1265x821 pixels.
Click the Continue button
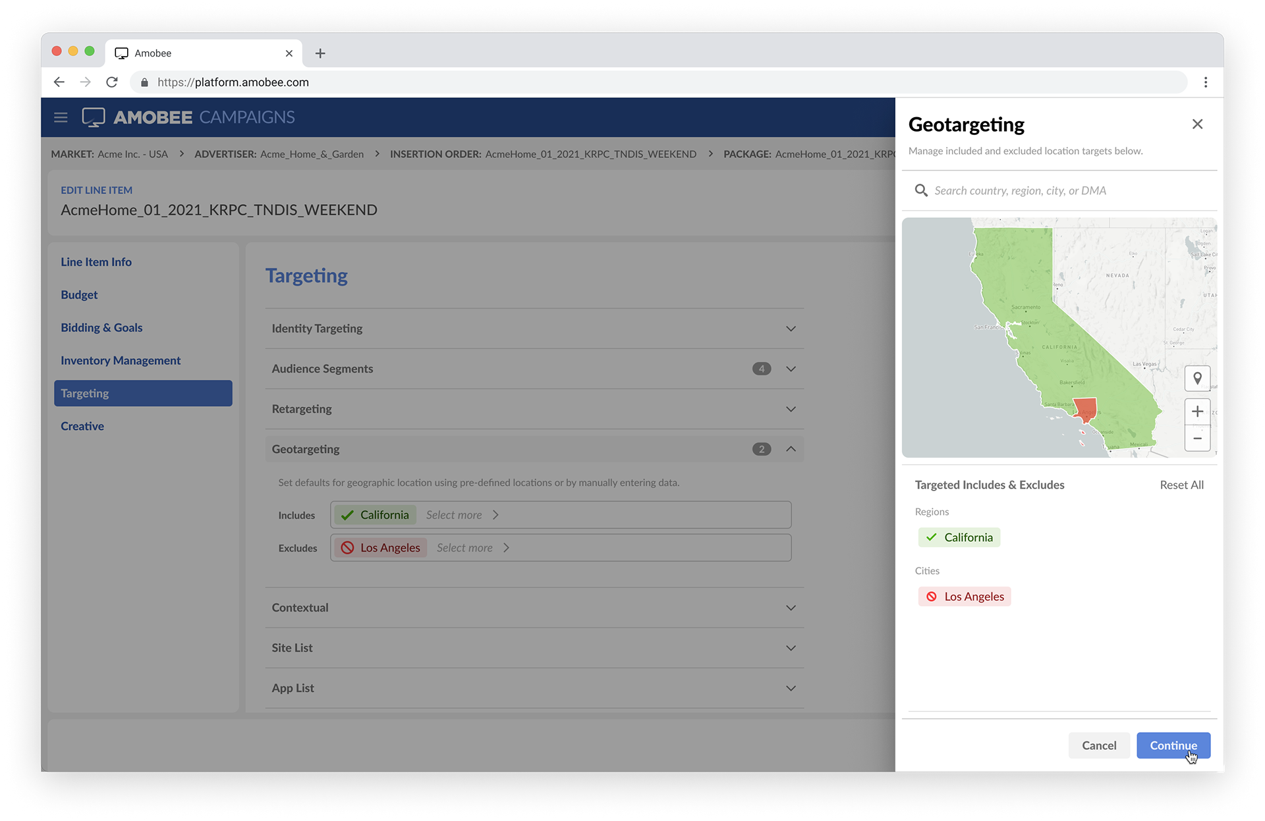(x=1173, y=745)
